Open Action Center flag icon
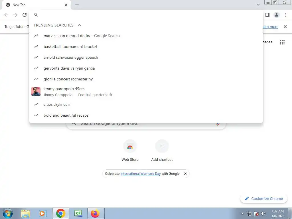292x219 pixels. [x=256, y=214]
